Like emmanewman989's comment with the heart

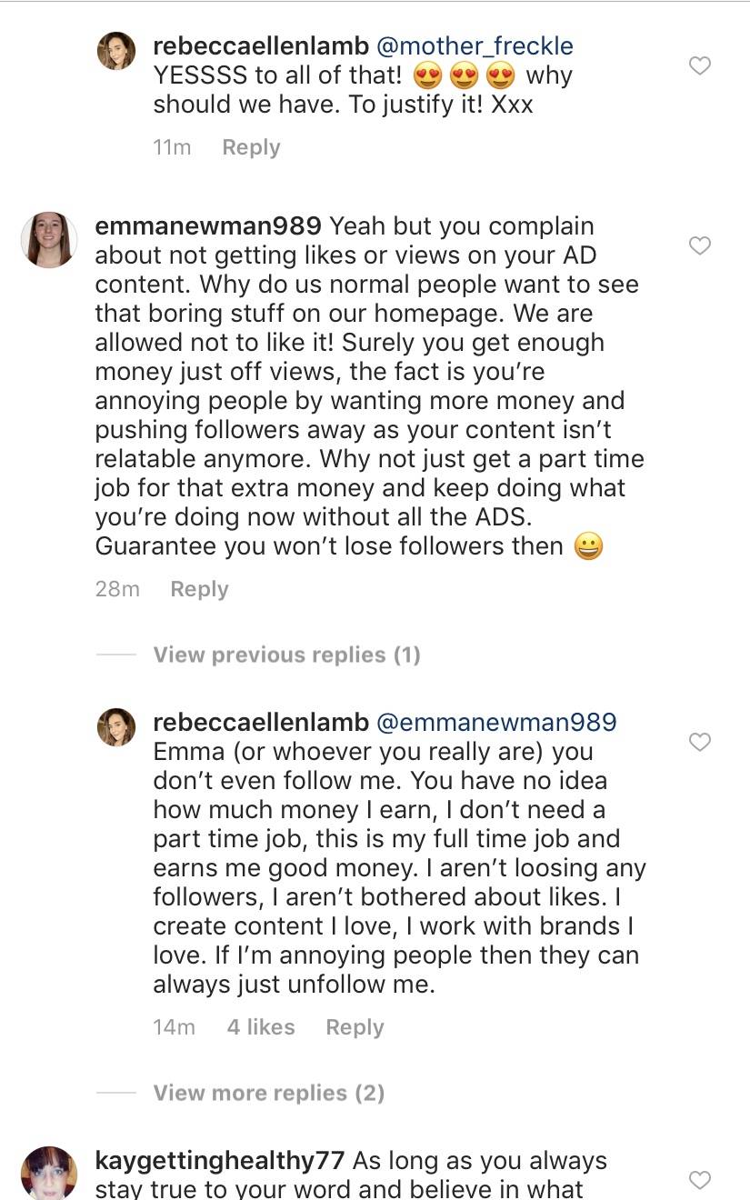[699, 245]
